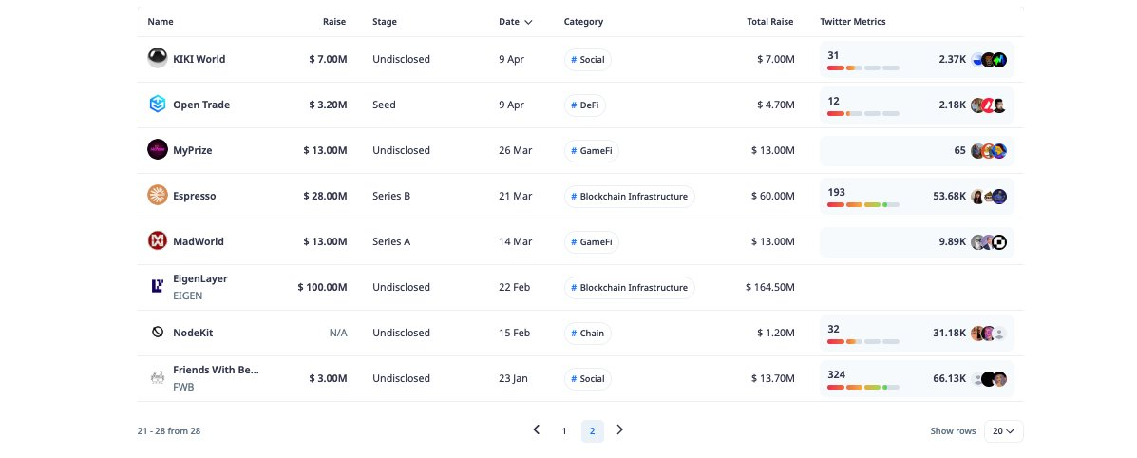Sort by the Date column header
This screenshot has width=1137, height=458.
(x=516, y=22)
